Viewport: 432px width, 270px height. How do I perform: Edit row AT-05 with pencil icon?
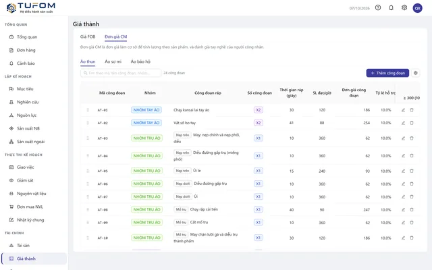tap(403, 171)
